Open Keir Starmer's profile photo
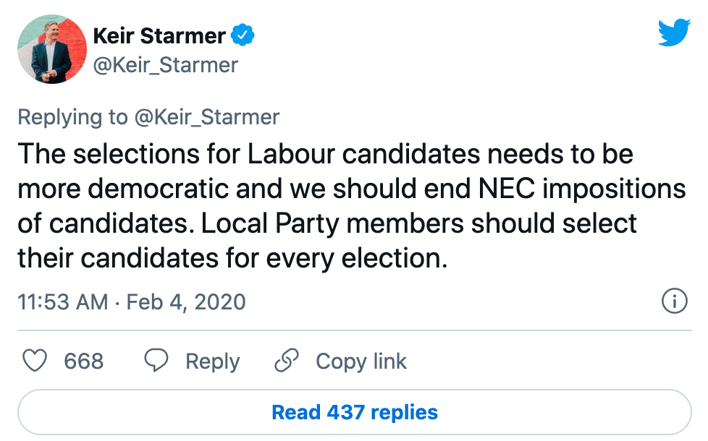Image resolution: width=708 pixels, height=441 pixels. (x=51, y=48)
